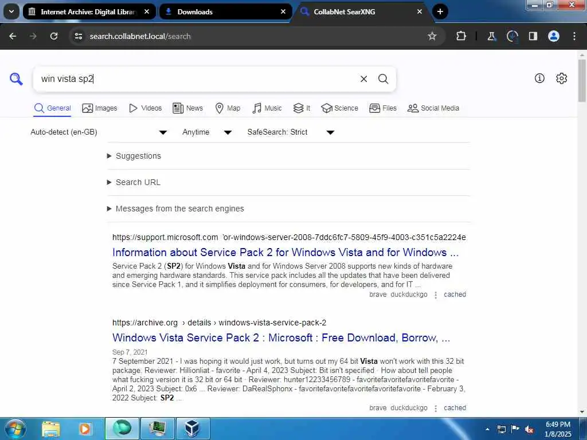Image resolution: width=587 pixels, height=440 pixels.
Task: Open a new browser tab with the plus button
Action: (x=440, y=11)
